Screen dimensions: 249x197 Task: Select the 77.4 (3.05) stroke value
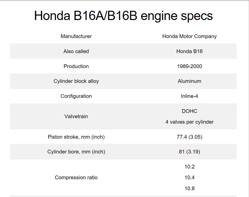pyautogui.click(x=189, y=137)
